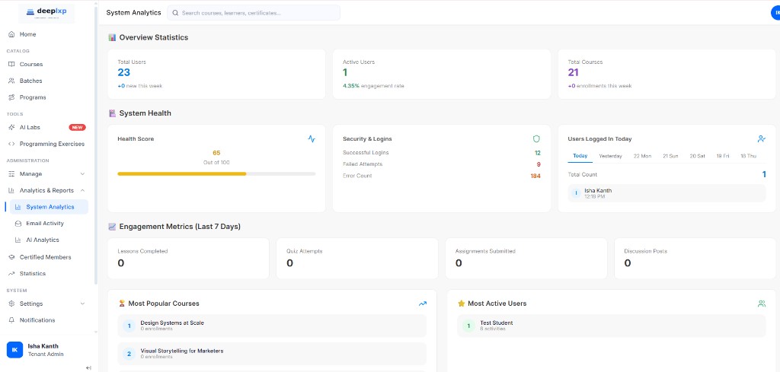This screenshot has height=372, width=780.
Task: Click the Successful Logins value 12
Action: pos(537,153)
